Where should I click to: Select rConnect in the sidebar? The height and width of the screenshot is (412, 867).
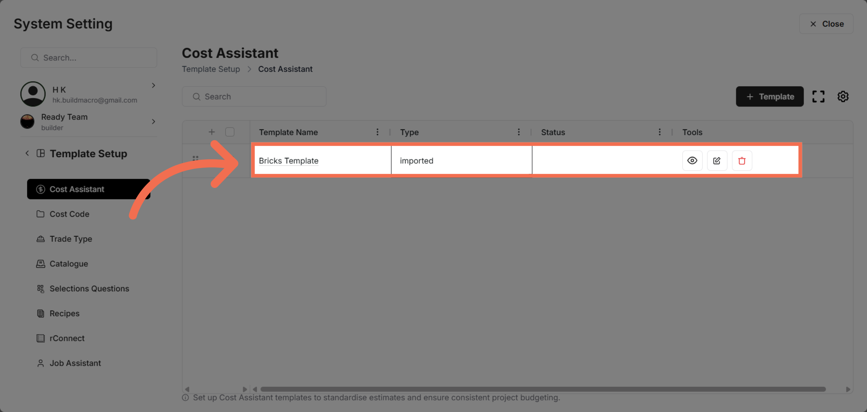point(67,338)
